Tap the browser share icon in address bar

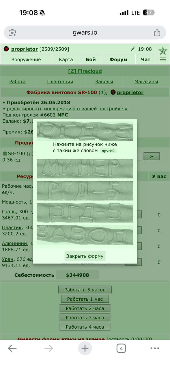(x=157, y=32)
